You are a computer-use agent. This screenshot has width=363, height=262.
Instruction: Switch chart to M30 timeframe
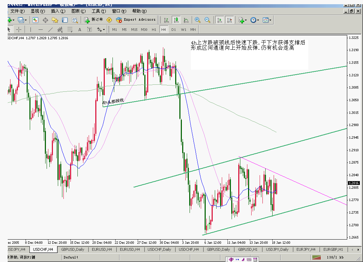click(144, 30)
